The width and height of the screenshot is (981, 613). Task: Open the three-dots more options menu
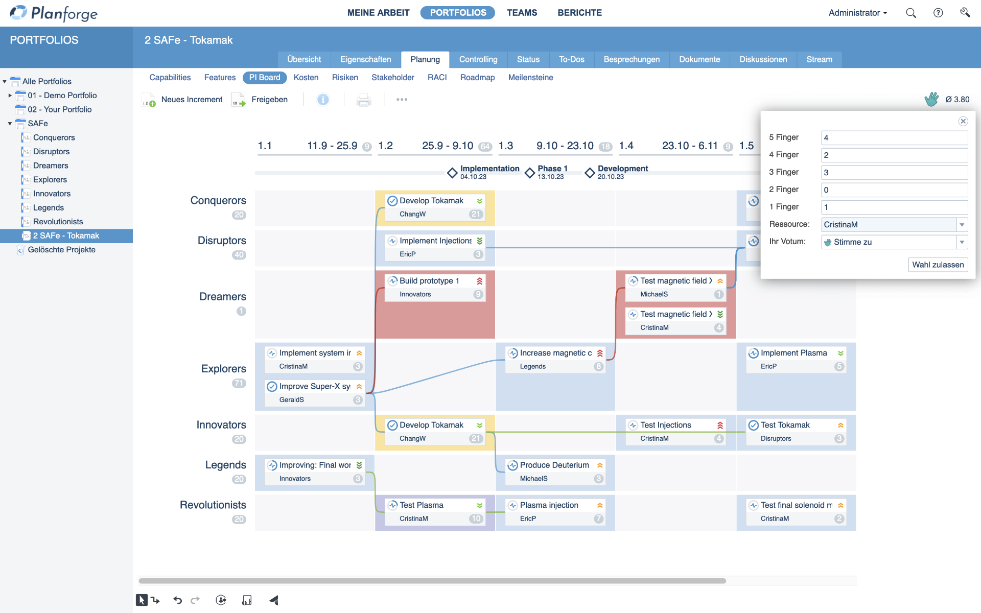click(x=402, y=100)
